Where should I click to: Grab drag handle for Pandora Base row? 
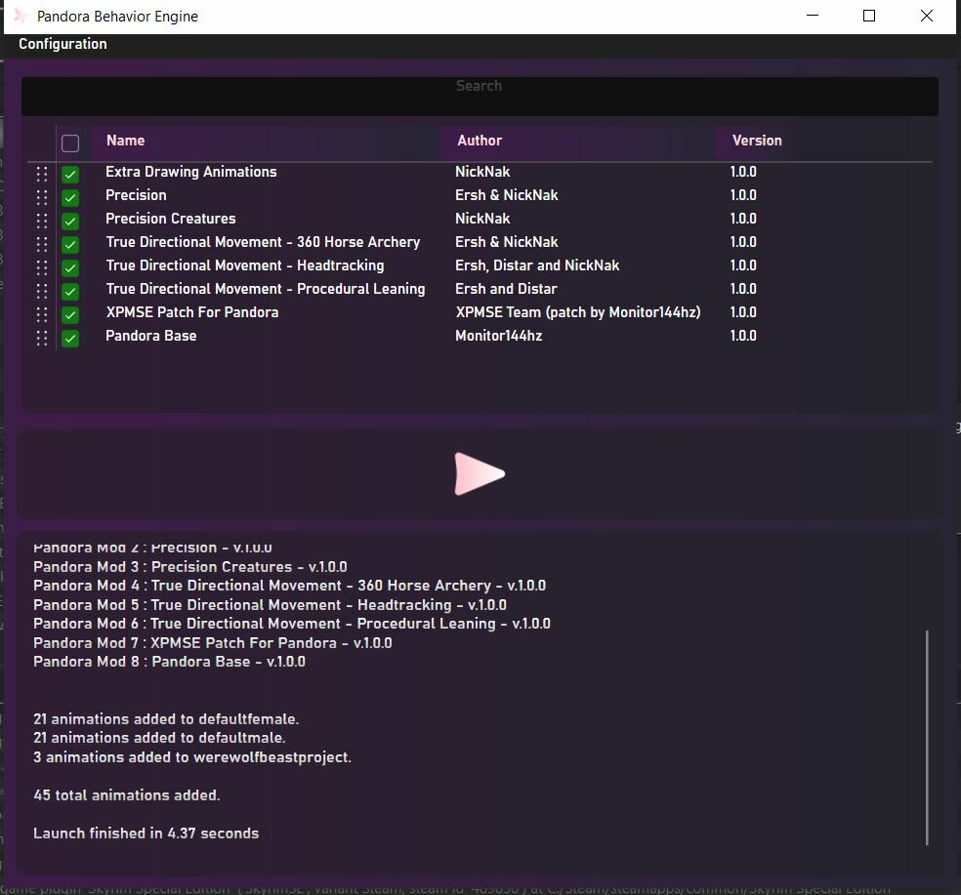pyautogui.click(x=42, y=338)
